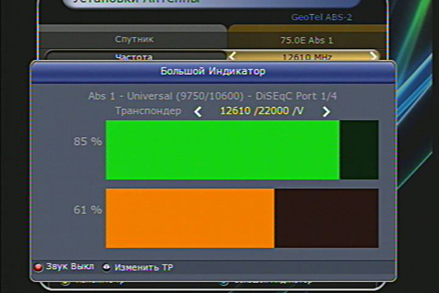Increase frequency using right arrow at 12610 MHz
This screenshot has height=293, width=439.
pos(373,55)
